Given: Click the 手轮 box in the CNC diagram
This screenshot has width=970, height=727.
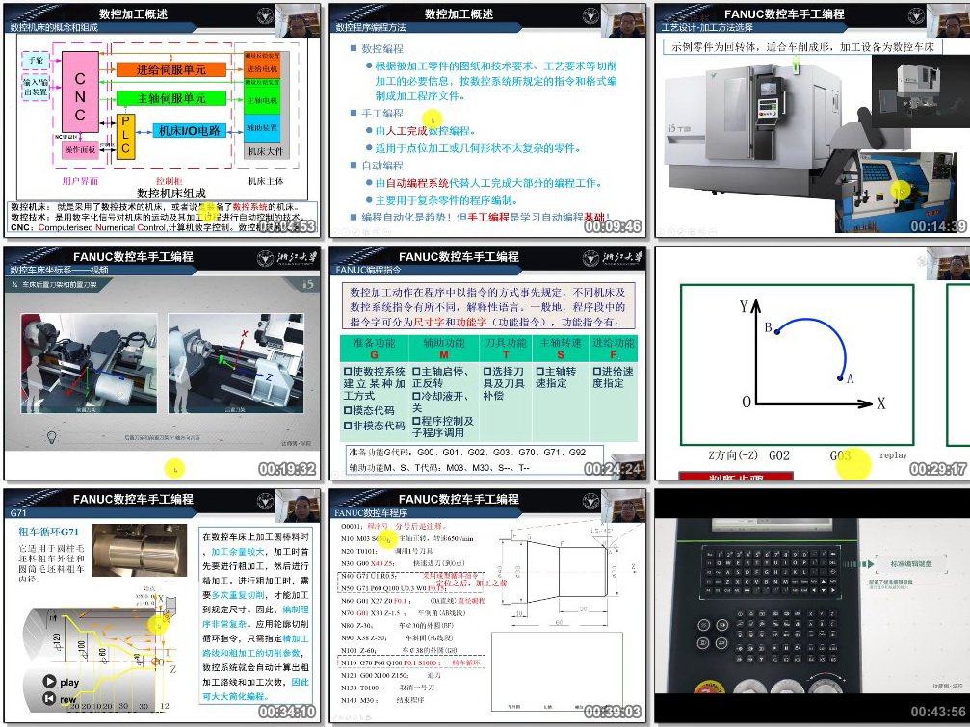Looking at the screenshot, I should pyautogui.click(x=36, y=60).
